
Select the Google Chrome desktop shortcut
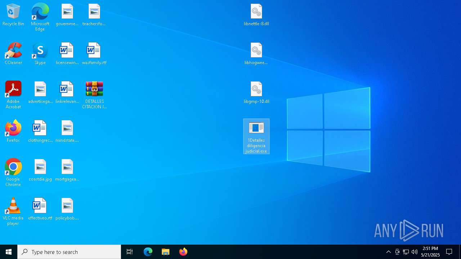point(13,173)
